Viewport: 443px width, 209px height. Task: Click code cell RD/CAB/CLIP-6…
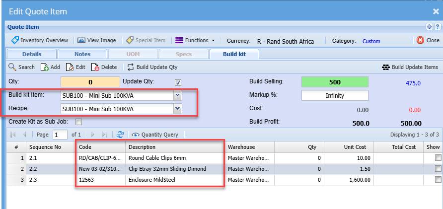pos(101,158)
